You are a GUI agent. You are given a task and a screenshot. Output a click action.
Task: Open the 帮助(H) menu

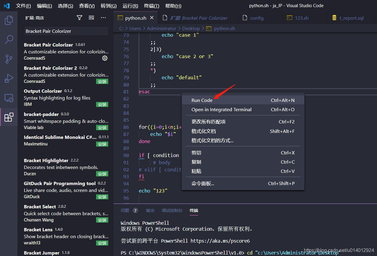point(173,6)
